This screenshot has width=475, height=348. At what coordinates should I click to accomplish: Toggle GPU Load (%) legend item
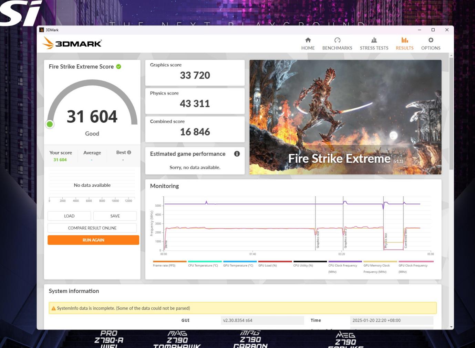pos(275,264)
